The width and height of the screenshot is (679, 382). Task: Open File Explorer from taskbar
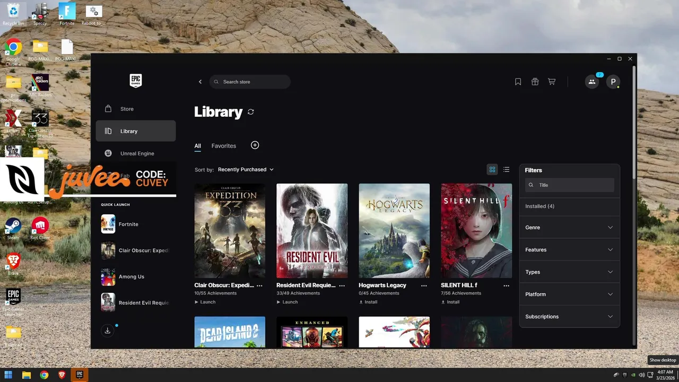[x=27, y=375]
